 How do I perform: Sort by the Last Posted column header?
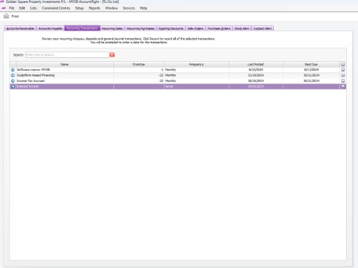[256, 64]
